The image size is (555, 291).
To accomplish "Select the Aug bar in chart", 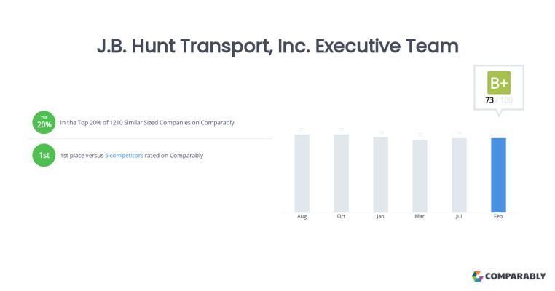I will click(302, 173).
